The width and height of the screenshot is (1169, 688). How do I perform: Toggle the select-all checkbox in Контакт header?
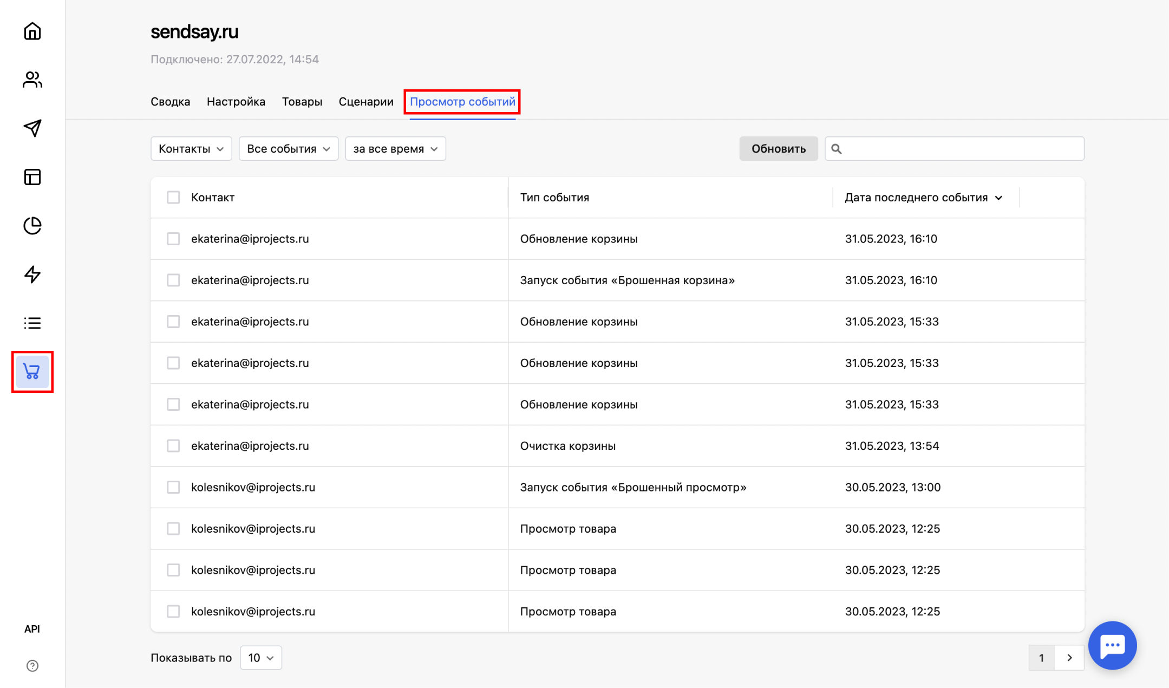[x=173, y=198]
